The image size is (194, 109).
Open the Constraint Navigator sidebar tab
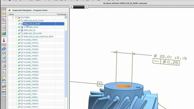tap(4, 20)
